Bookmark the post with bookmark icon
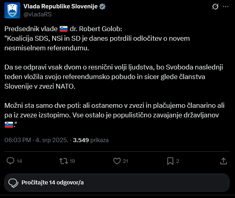 coord(170,161)
